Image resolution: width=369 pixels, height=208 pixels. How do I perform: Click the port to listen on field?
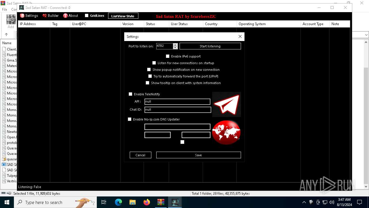(165, 46)
